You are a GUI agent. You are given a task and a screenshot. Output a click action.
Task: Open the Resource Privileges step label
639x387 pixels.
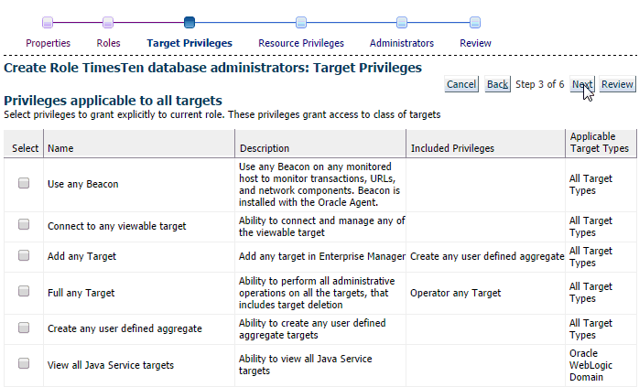(301, 43)
